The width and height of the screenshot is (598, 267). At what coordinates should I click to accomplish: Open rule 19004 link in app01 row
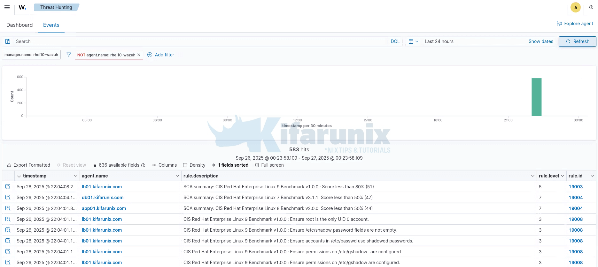point(576,208)
